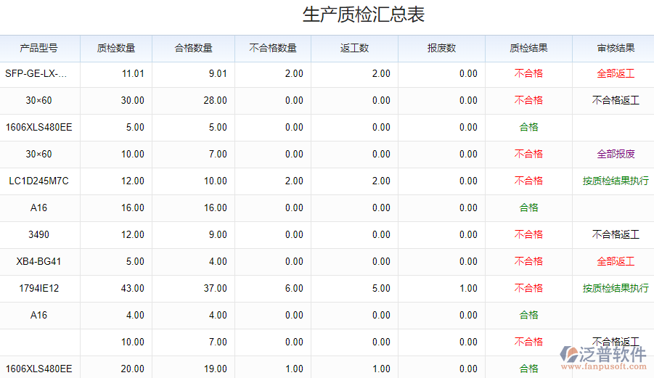Click 不合格返工 in the 30.00 quantity row
Image resolution: width=654 pixels, height=378 pixels.
(x=616, y=100)
